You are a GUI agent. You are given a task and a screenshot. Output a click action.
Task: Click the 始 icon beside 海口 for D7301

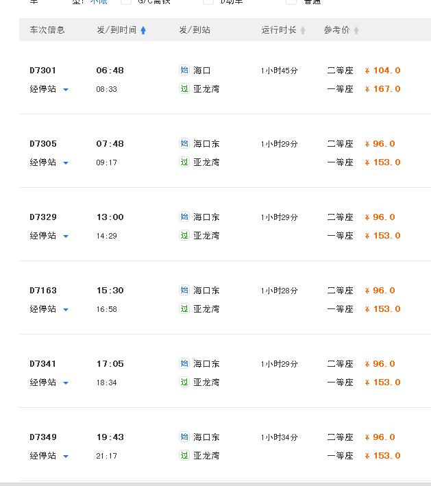point(184,70)
